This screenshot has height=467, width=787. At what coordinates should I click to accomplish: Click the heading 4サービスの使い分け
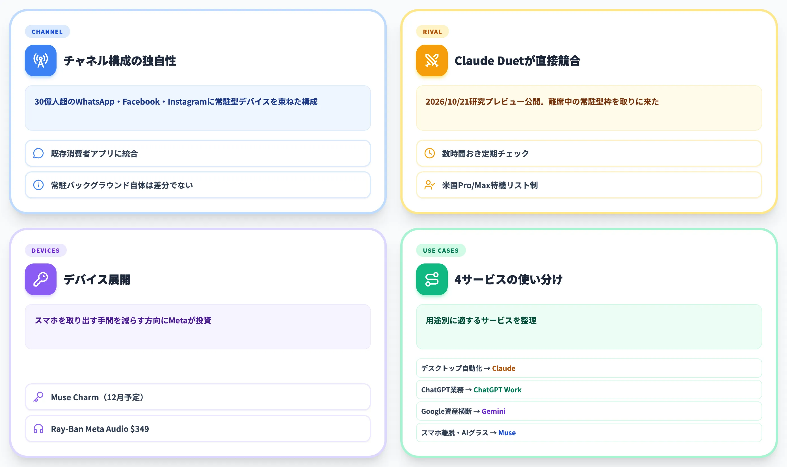(508, 280)
